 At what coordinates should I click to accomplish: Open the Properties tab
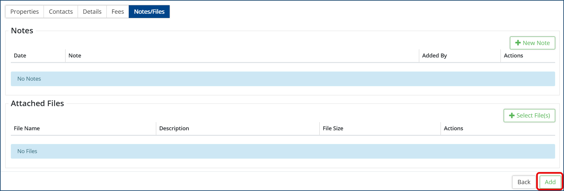click(x=25, y=12)
